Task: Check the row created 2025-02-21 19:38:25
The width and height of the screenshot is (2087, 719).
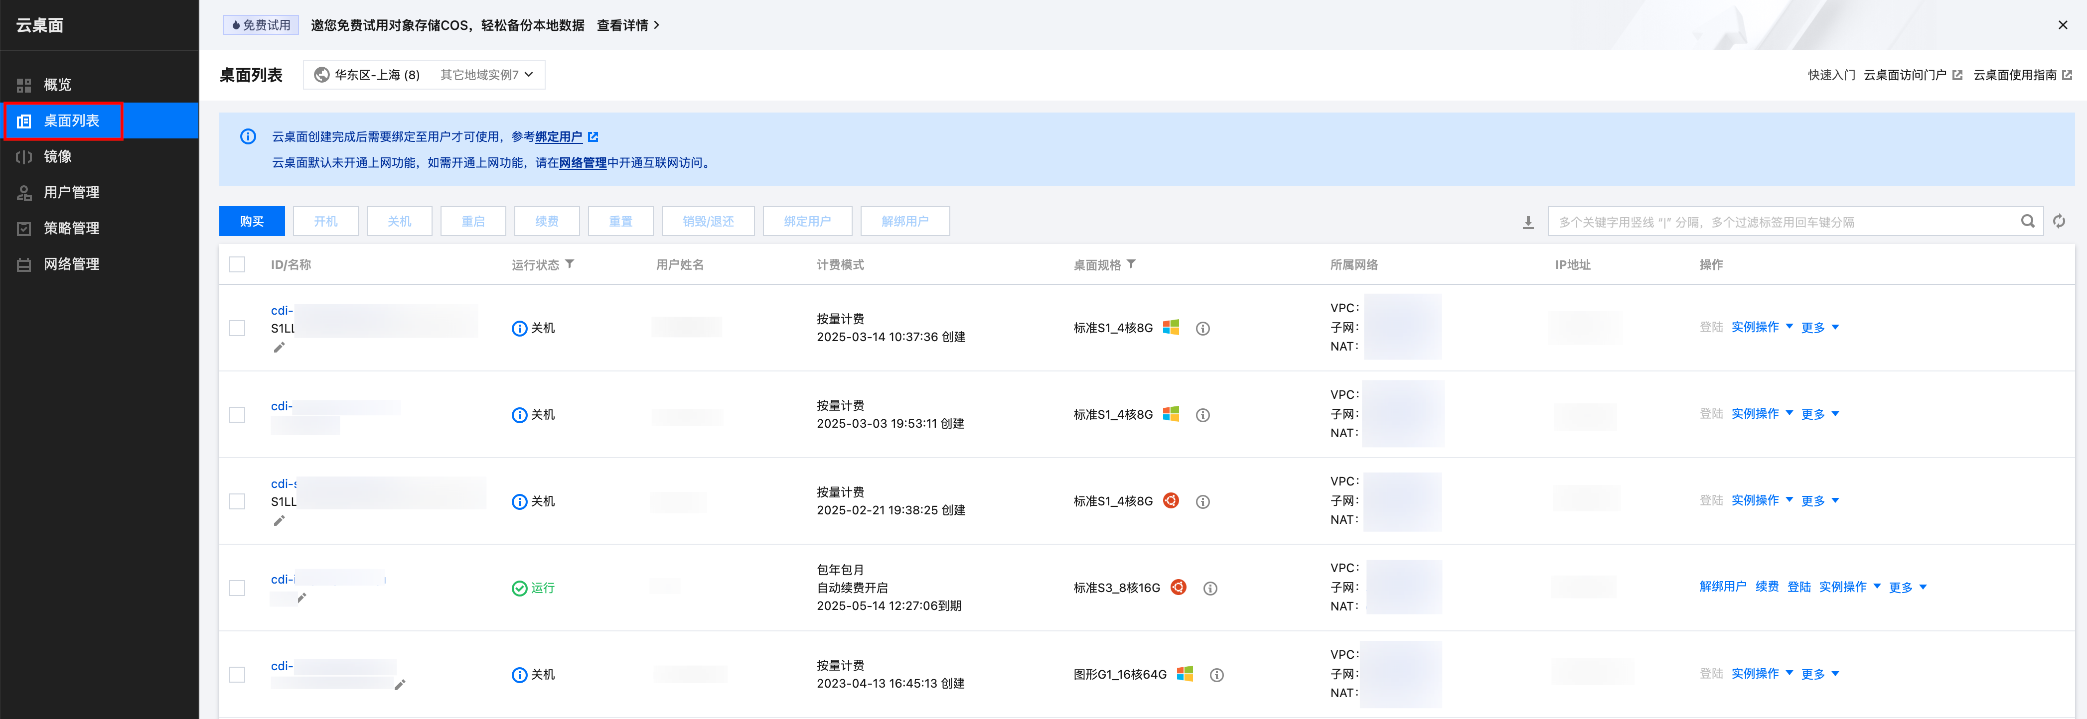Action: [x=237, y=501]
